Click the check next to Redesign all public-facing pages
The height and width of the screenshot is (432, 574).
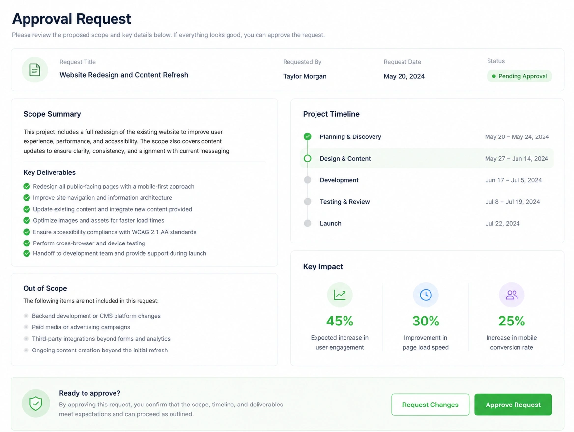pyautogui.click(x=27, y=186)
